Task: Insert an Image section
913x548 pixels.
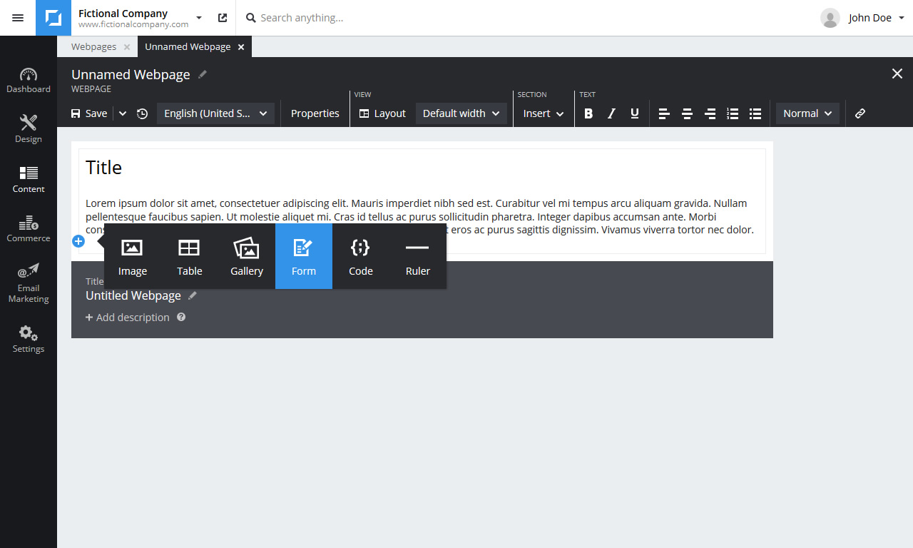Action: pos(133,256)
